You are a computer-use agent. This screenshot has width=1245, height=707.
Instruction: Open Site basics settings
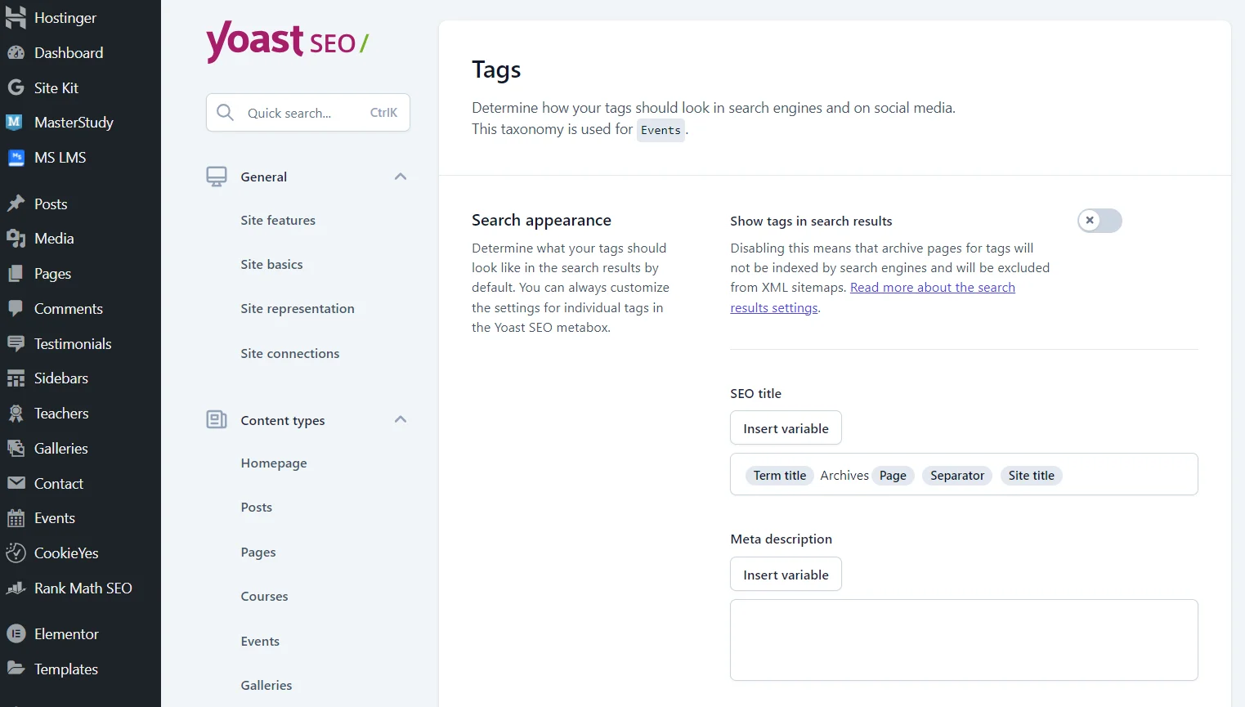tap(271, 265)
